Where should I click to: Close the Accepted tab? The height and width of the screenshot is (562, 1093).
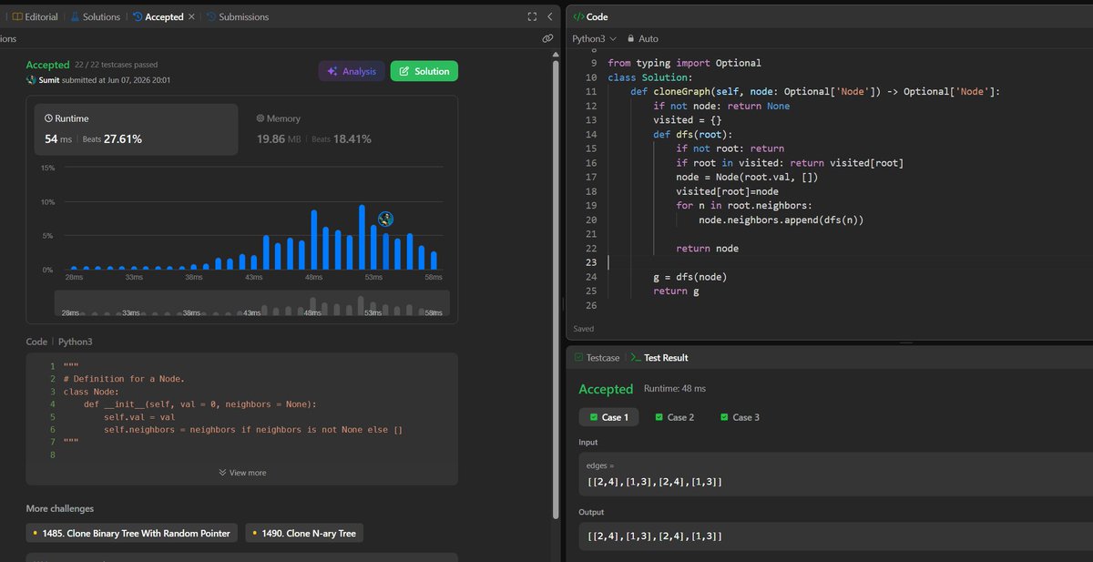pyautogui.click(x=190, y=16)
